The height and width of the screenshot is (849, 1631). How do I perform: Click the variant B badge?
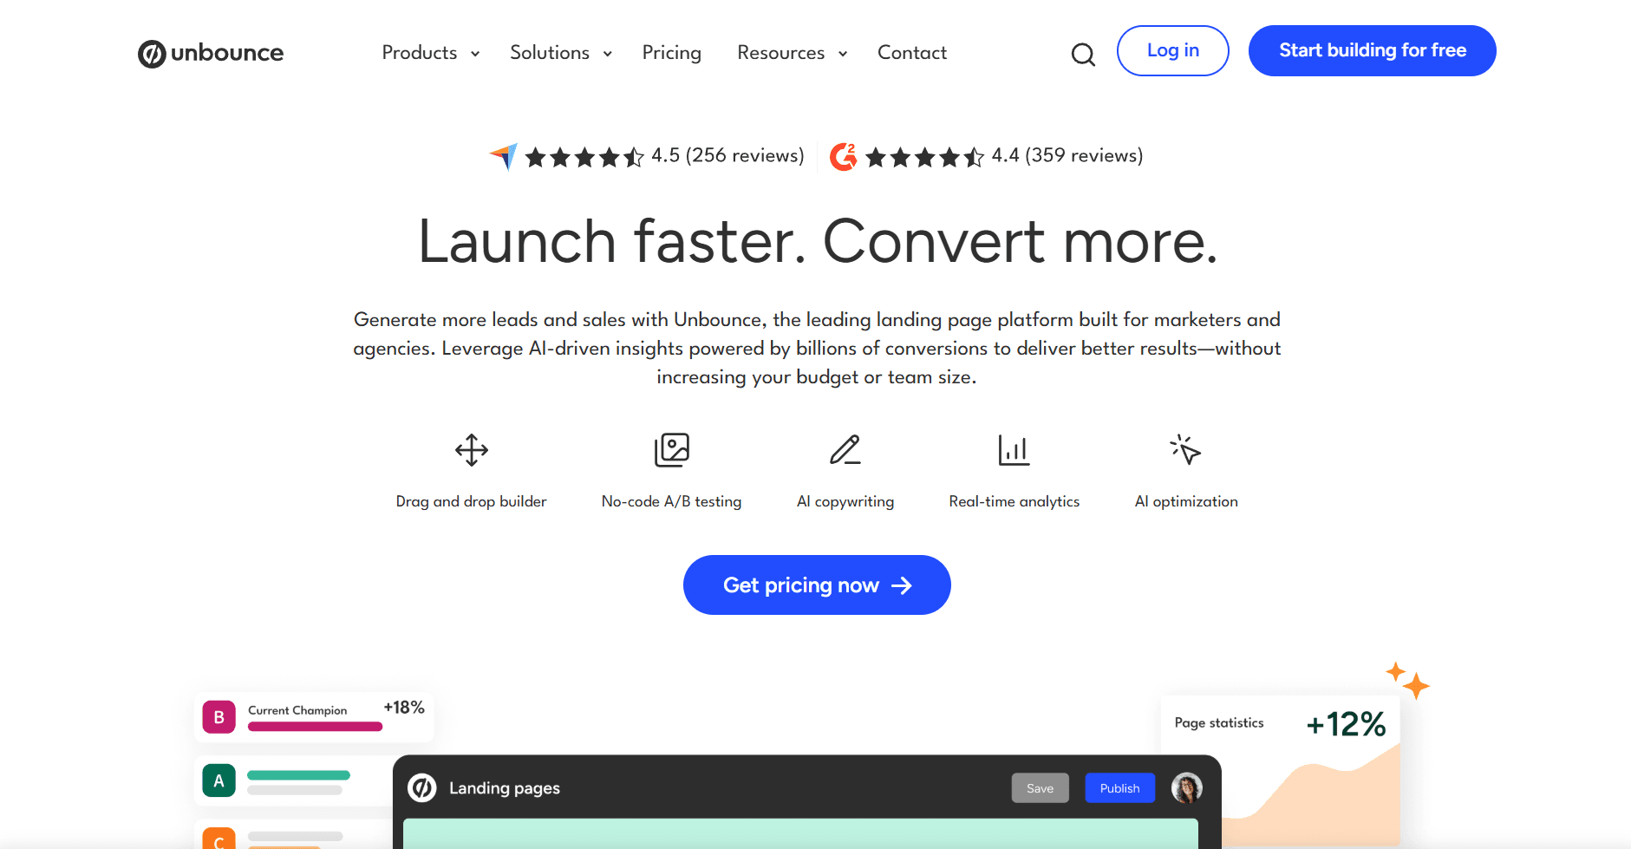point(219,717)
